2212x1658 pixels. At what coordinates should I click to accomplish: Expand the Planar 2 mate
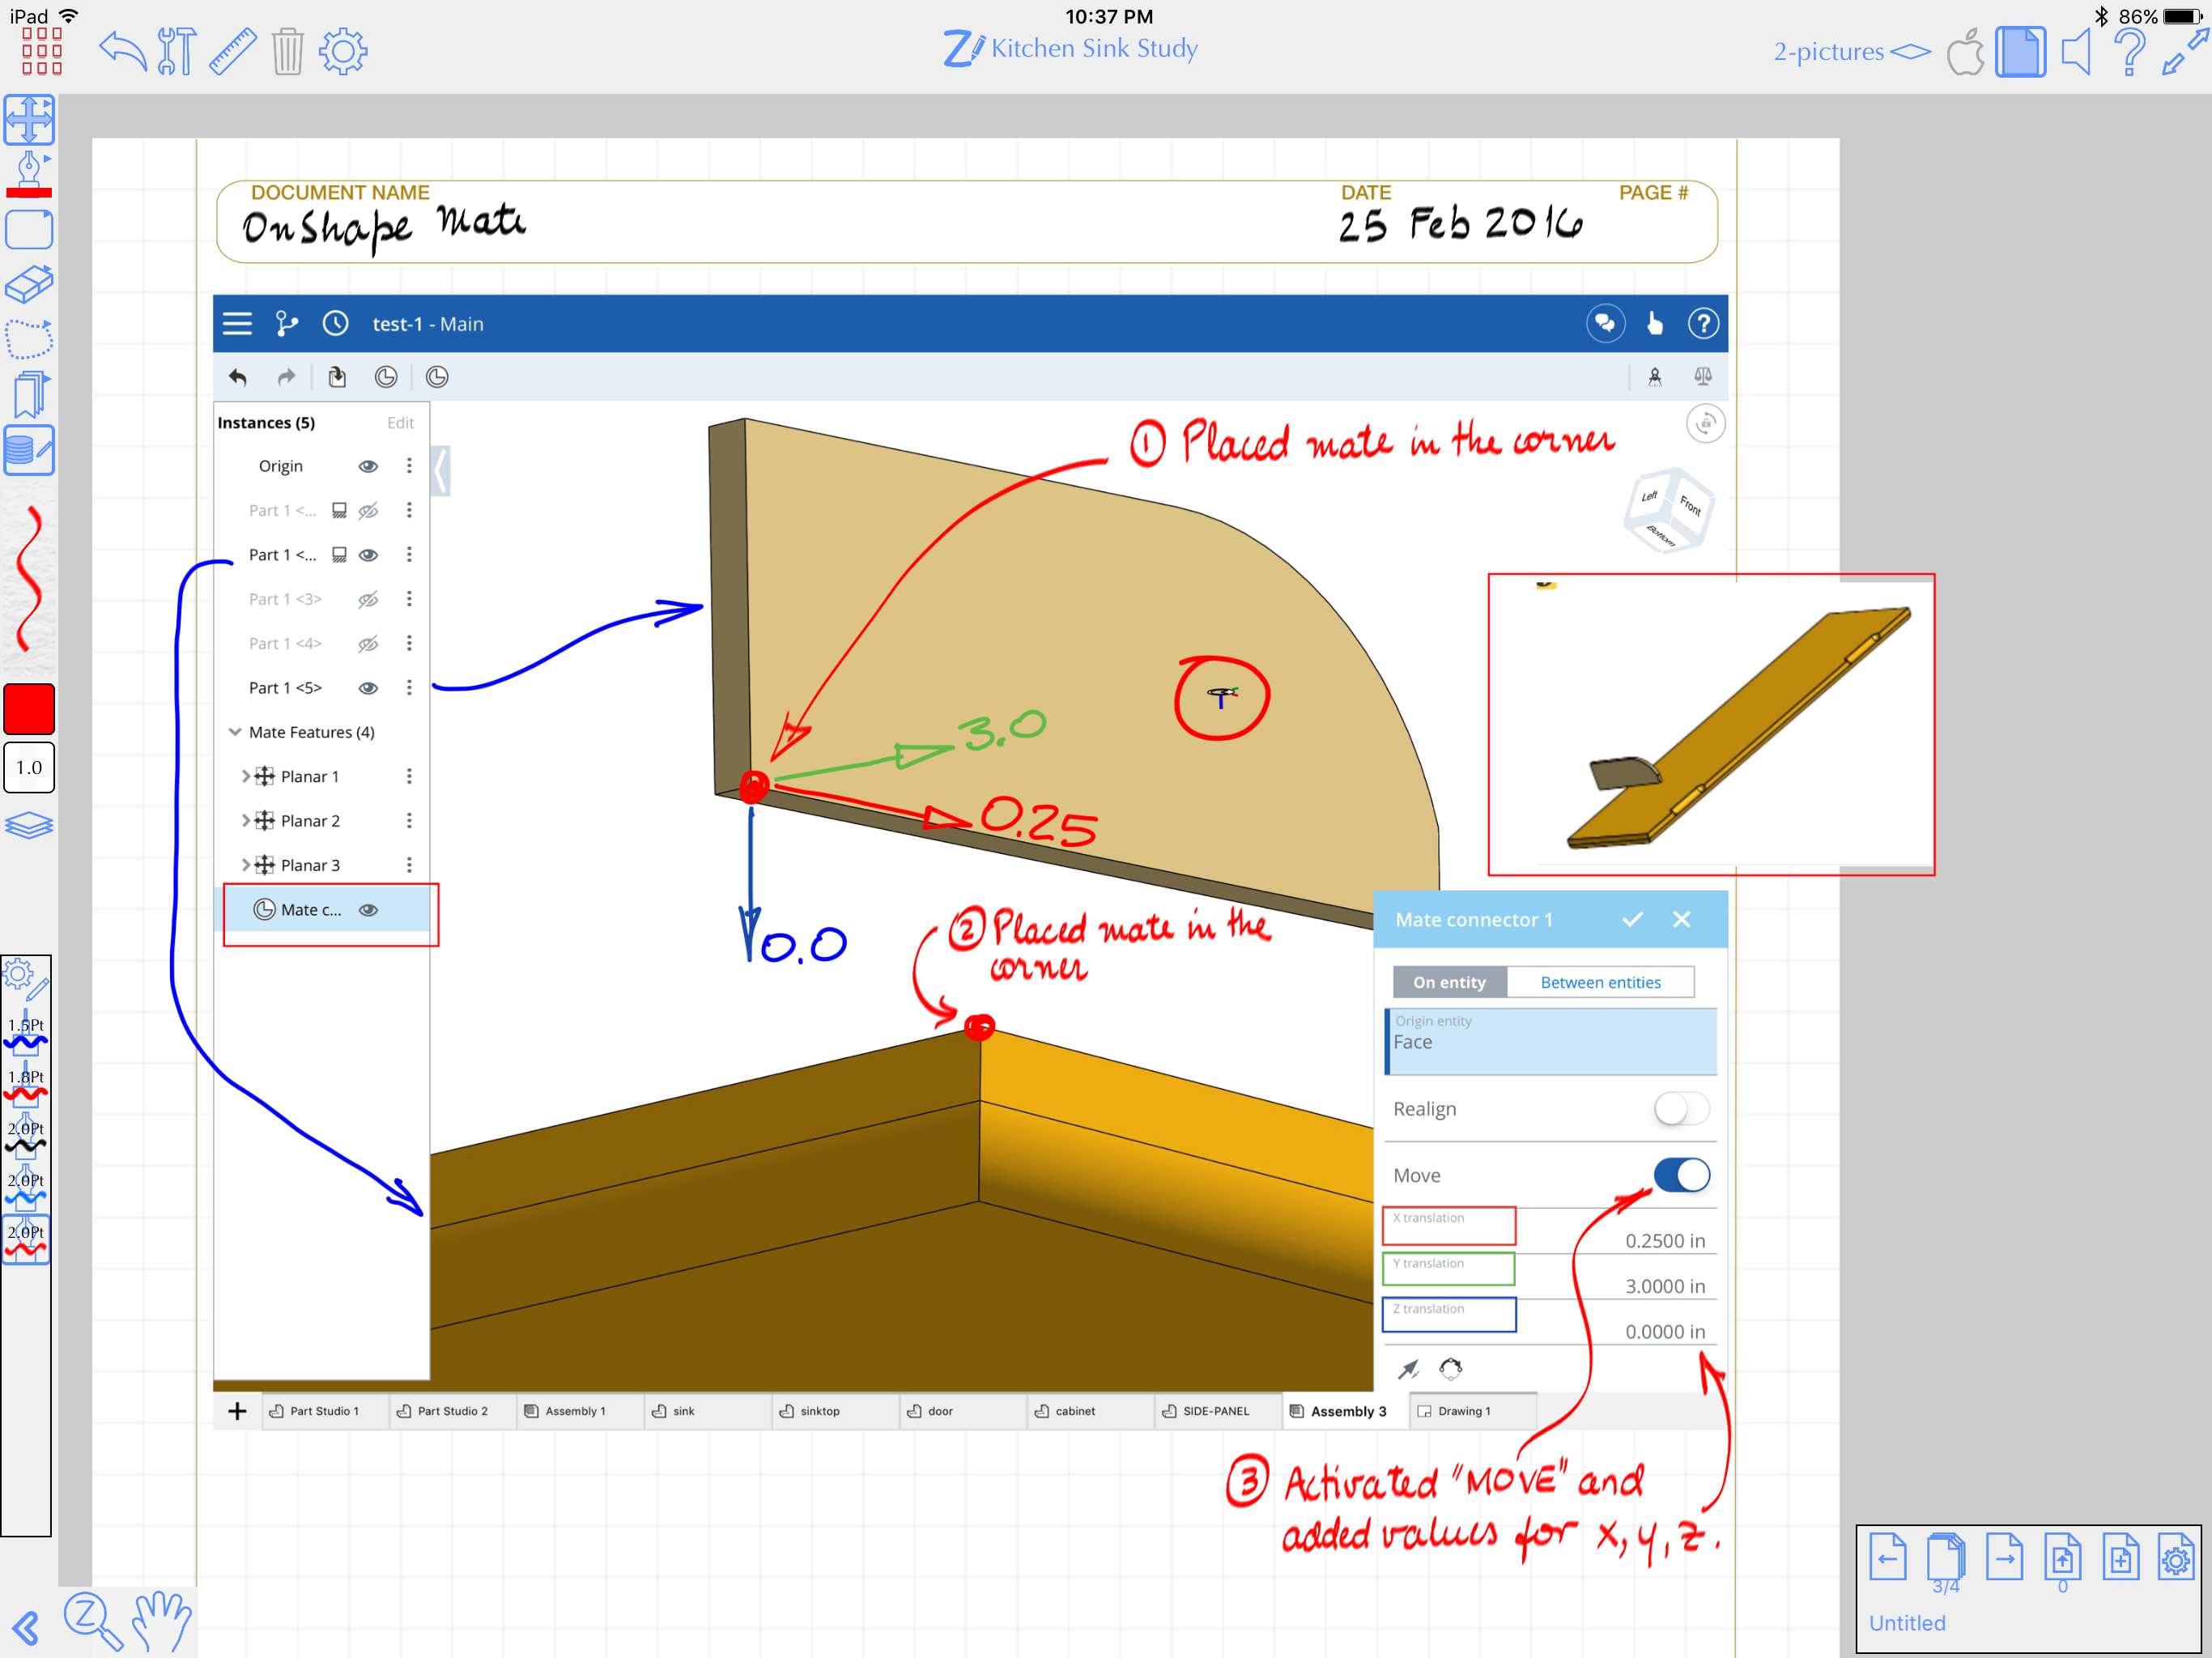click(x=245, y=820)
